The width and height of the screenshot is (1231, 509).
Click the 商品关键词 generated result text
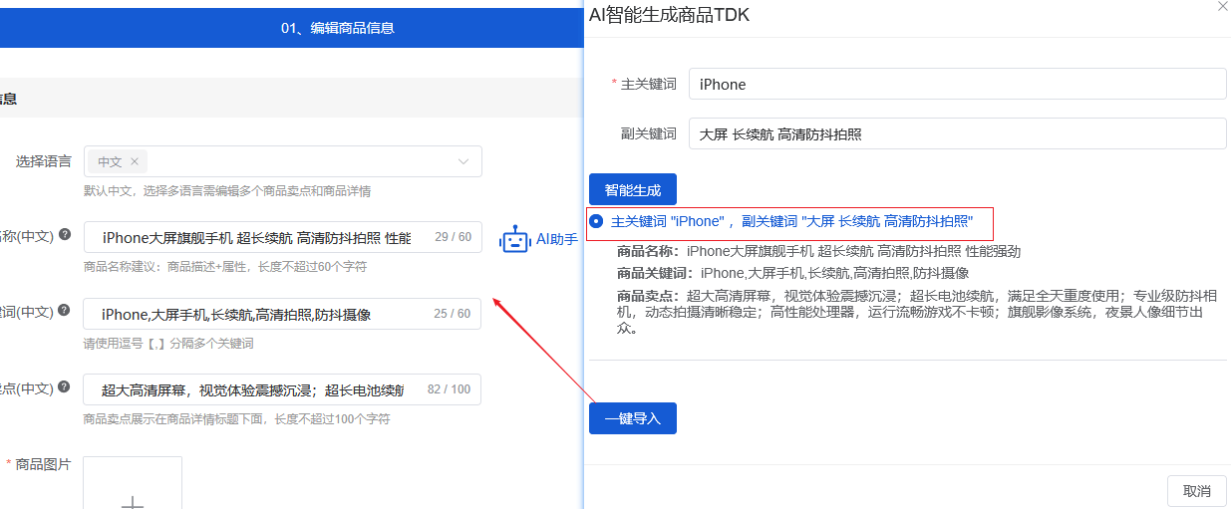(793, 273)
